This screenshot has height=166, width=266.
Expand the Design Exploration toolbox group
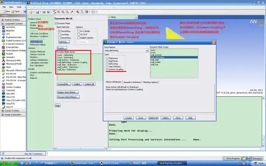2,115
